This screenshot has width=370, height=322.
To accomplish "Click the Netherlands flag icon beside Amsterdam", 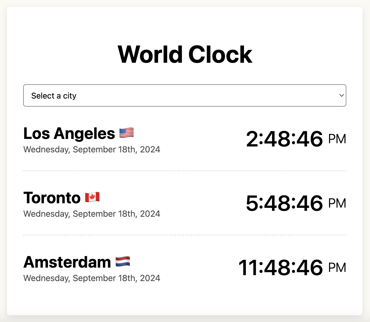I will tap(123, 262).
